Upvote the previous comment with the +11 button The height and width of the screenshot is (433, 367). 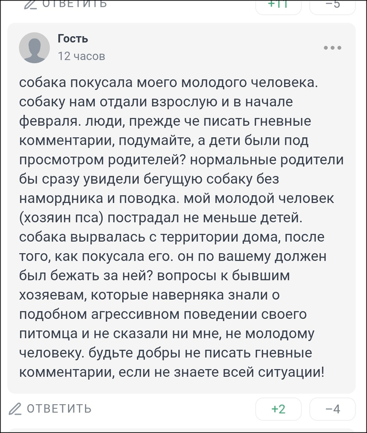click(278, 4)
